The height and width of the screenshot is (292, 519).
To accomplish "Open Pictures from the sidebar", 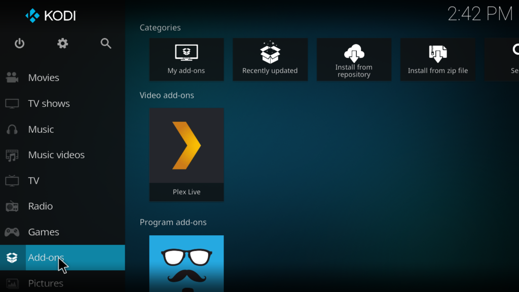I will [46, 283].
